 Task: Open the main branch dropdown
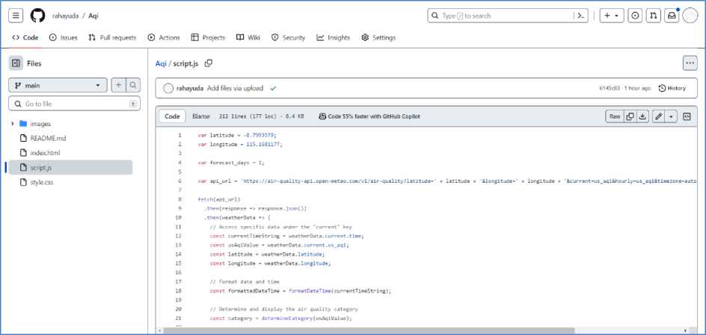(58, 86)
